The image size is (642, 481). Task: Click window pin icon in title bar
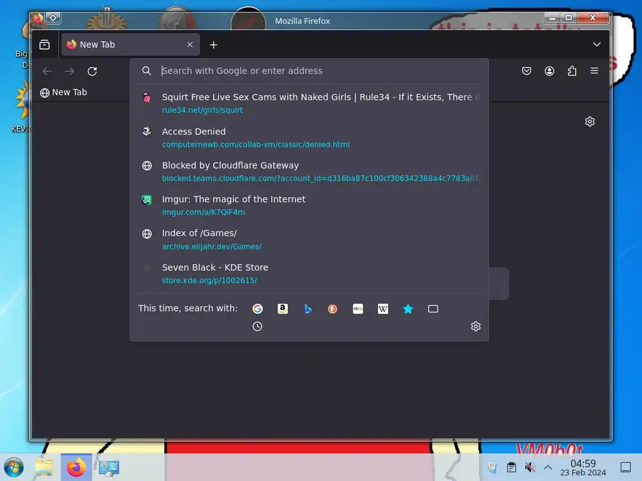(53, 18)
